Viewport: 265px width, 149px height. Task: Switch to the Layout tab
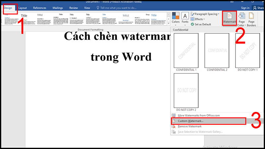point(23,8)
